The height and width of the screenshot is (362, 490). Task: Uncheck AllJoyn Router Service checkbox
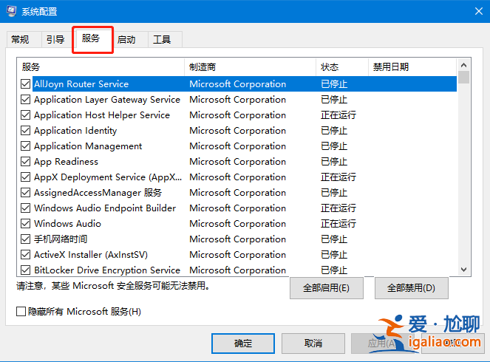tap(25, 83)
